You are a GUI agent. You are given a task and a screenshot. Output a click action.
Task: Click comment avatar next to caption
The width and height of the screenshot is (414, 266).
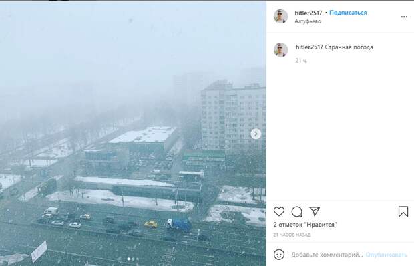click(x=280, y=50)
